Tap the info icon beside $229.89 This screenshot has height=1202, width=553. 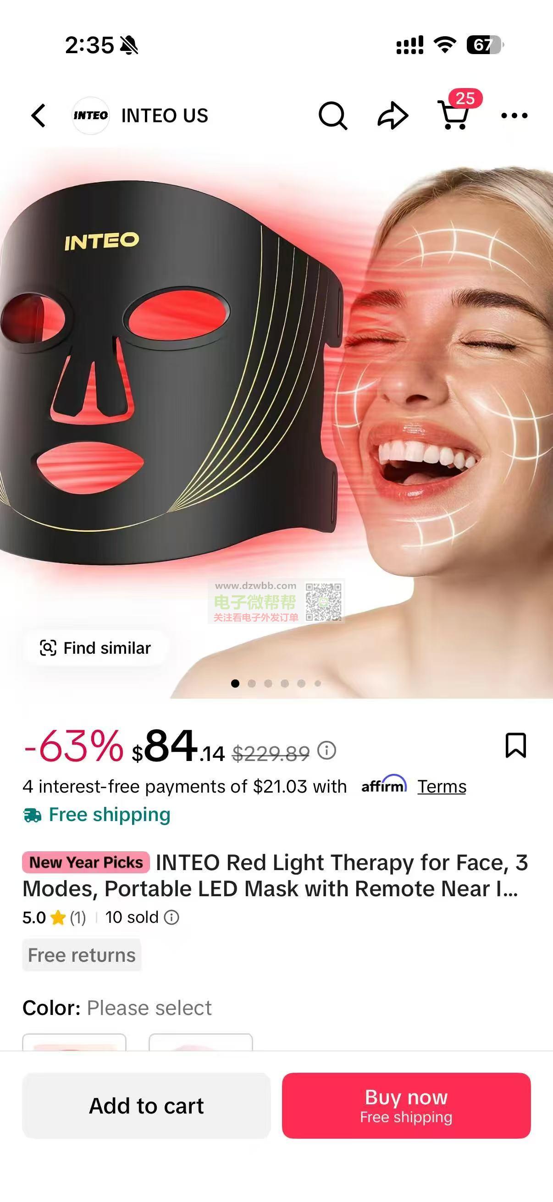[x=326, y=750]
